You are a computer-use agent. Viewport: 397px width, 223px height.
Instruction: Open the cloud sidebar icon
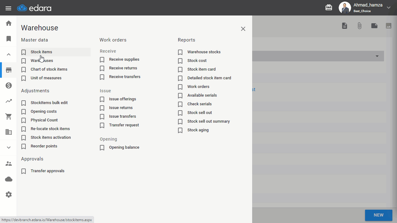click(x=9, y=179)
